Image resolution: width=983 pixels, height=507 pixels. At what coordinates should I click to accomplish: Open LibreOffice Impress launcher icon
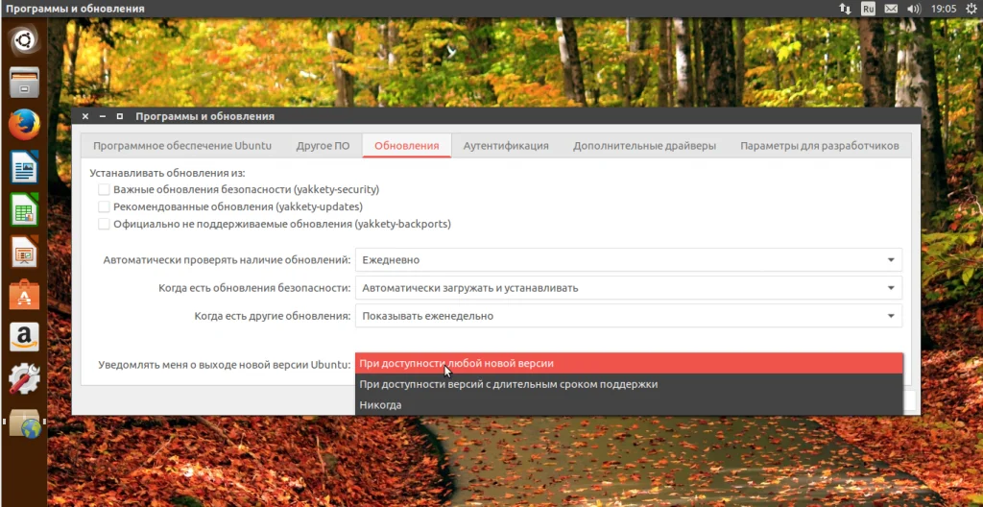(24, 252)
